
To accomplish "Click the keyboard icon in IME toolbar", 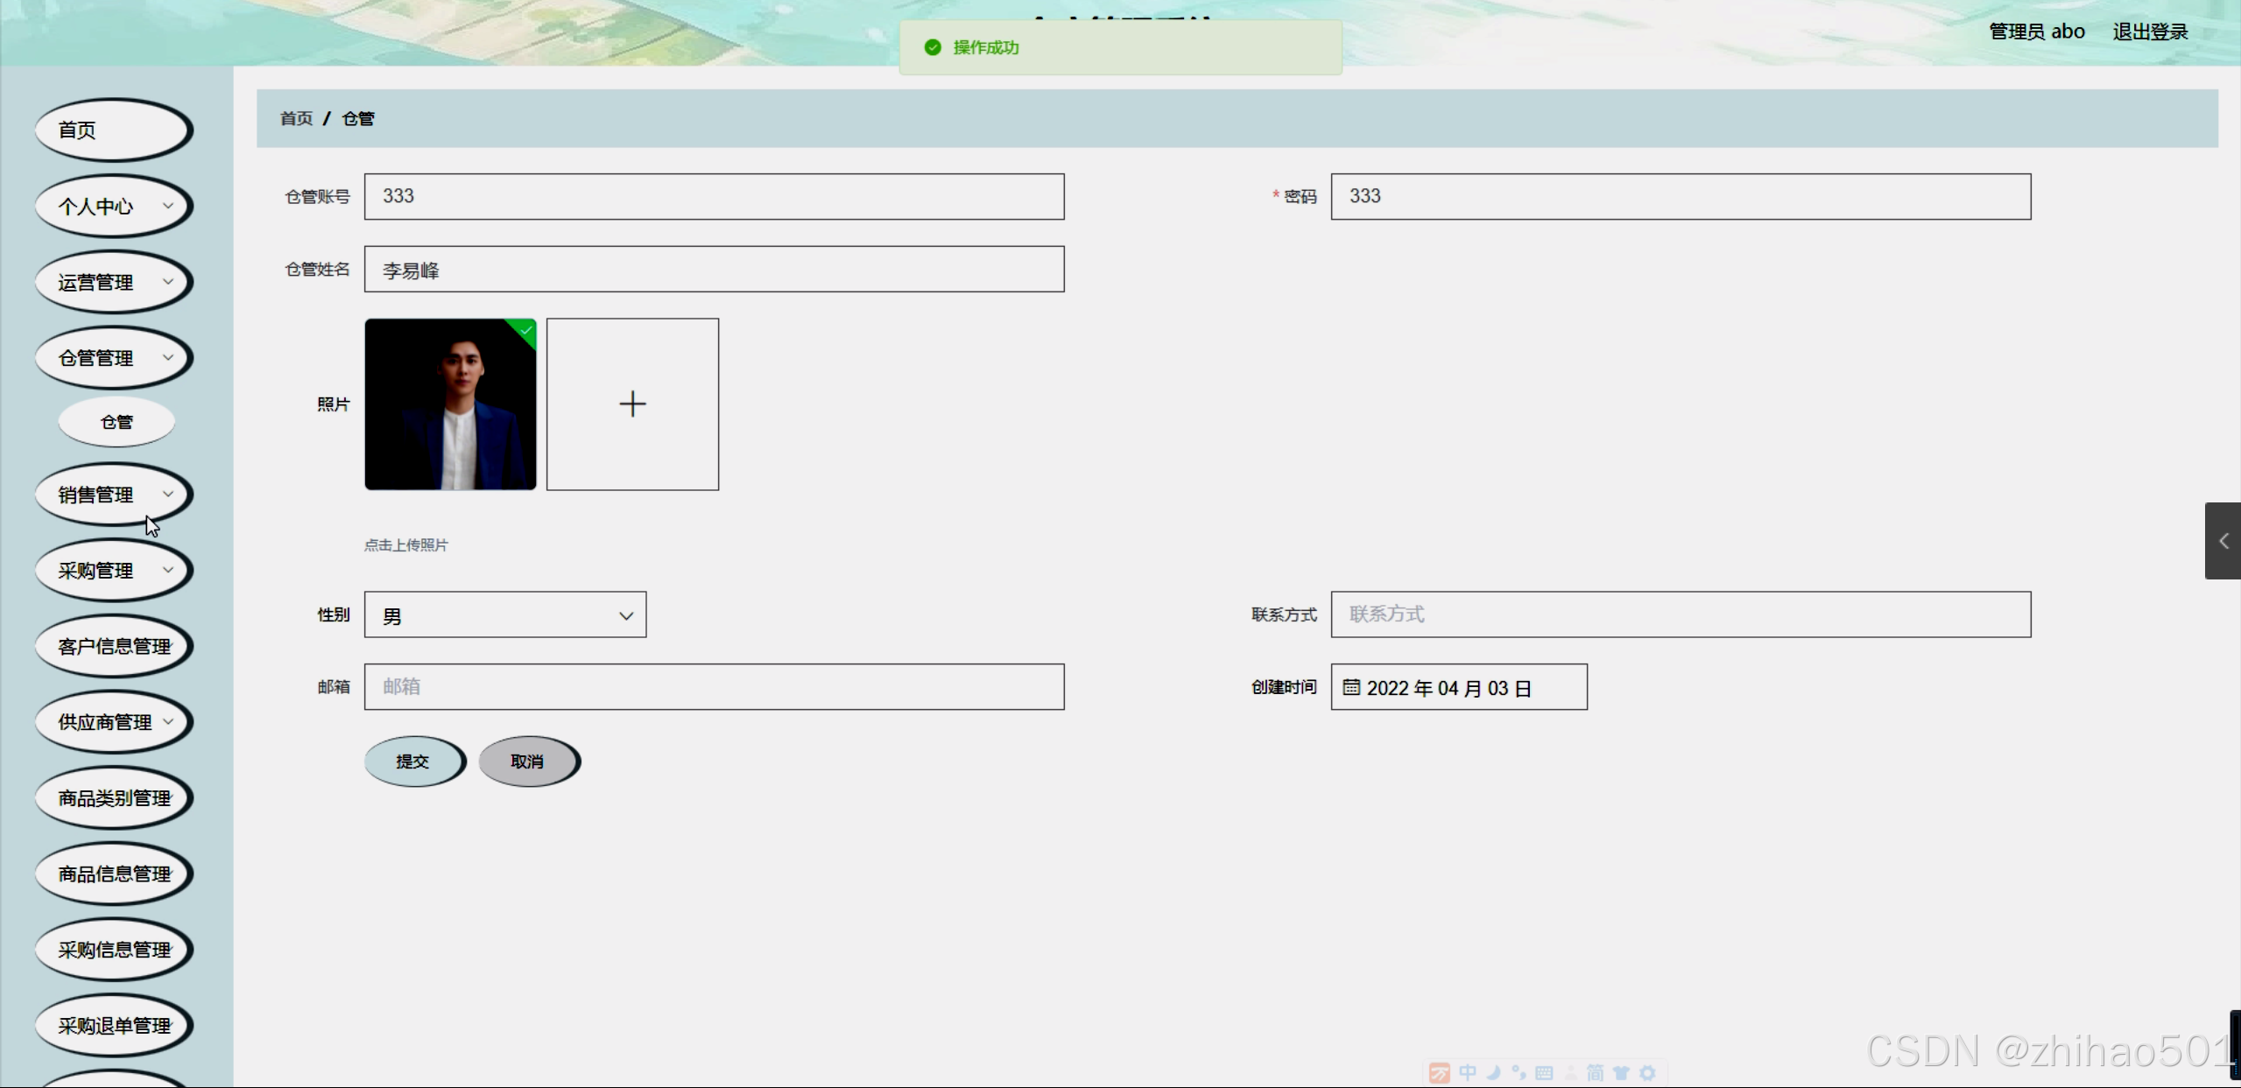I will pos(1544,1072).
